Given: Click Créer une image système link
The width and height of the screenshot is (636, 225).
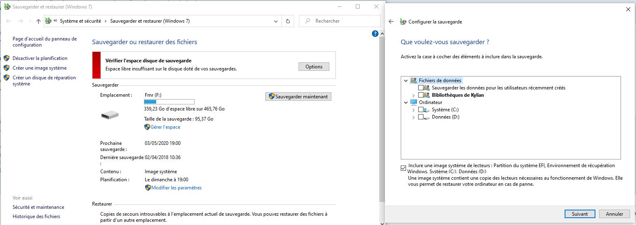Looking at the screenshot, I should click(x=39, y=68).
